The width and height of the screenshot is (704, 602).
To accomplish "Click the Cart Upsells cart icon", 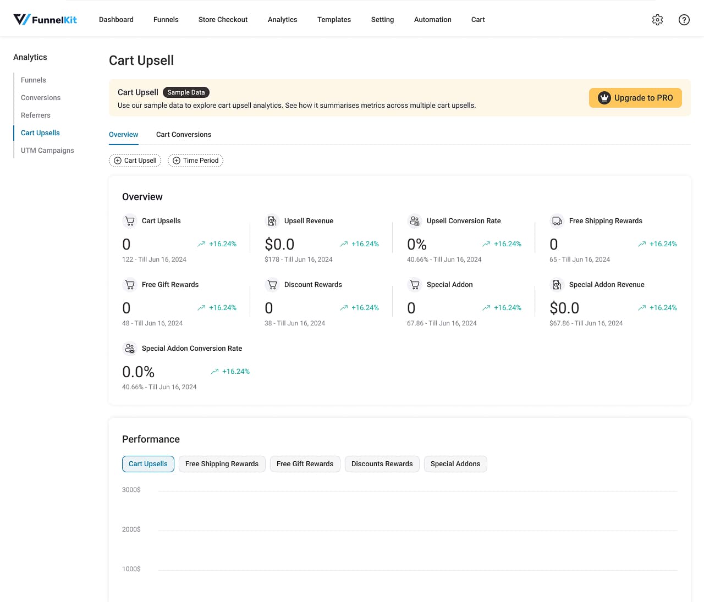I will [130, 221].
